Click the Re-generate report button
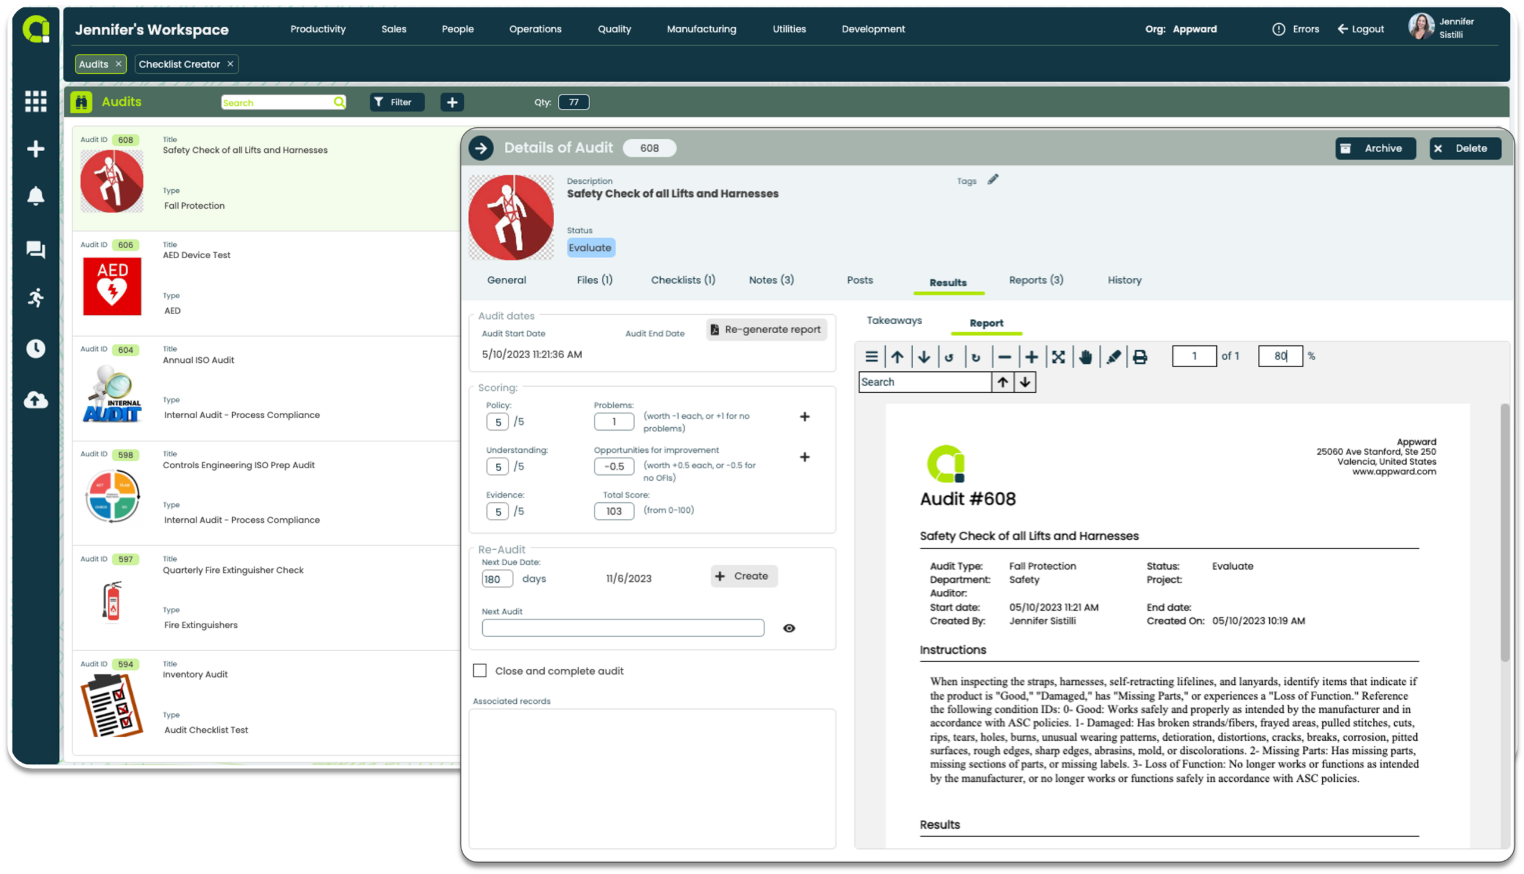The width and height of the screenshot is (1524, 874). (765, 328)
